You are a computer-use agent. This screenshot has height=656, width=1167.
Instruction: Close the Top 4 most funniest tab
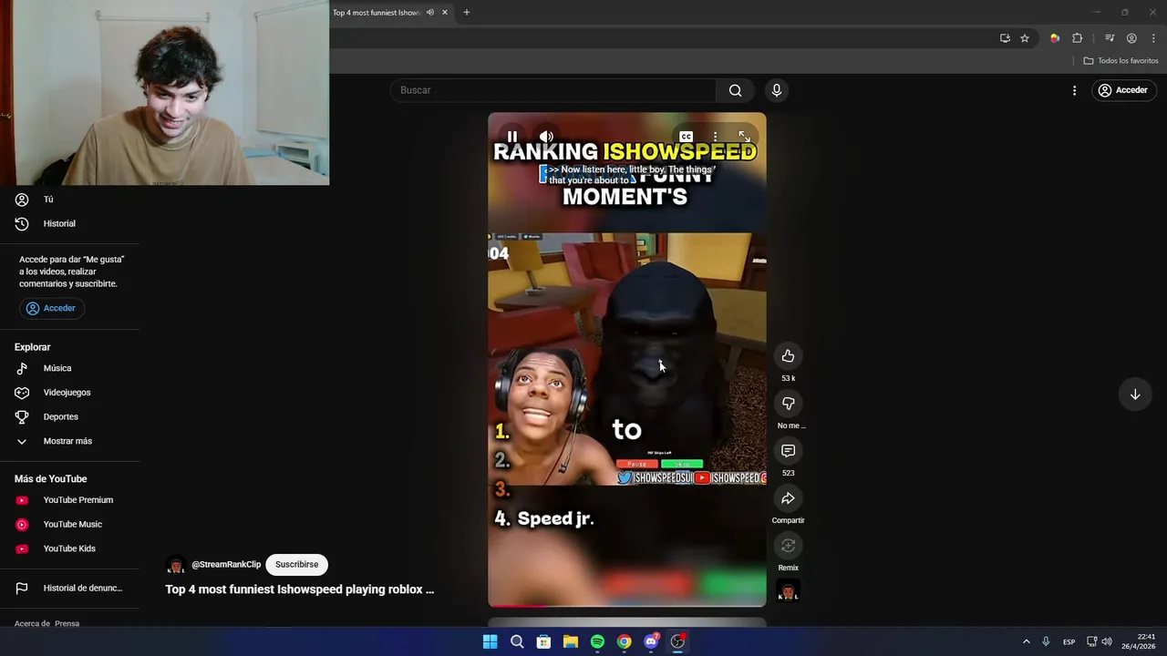pyautogui.click(x=445, y=13)
